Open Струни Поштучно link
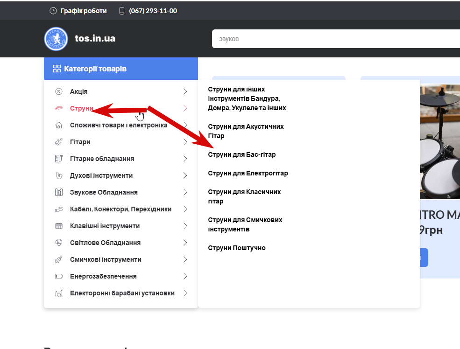 pos(237,248)
